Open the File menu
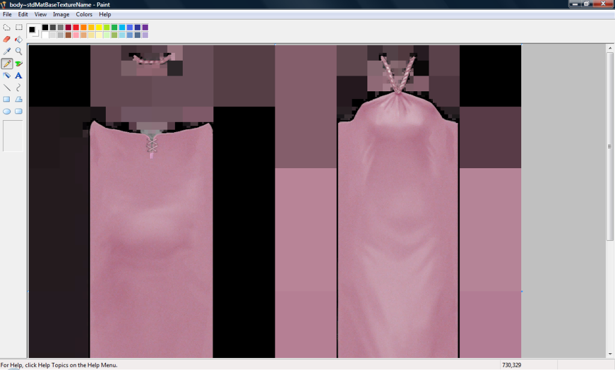The height and width of the screenshot is (370, 615). pos(7,14)
